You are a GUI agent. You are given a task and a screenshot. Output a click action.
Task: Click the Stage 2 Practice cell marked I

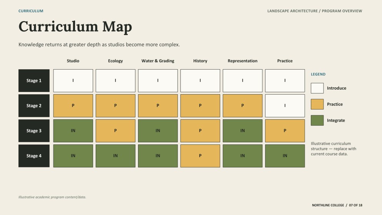click(x=285, y=106)
